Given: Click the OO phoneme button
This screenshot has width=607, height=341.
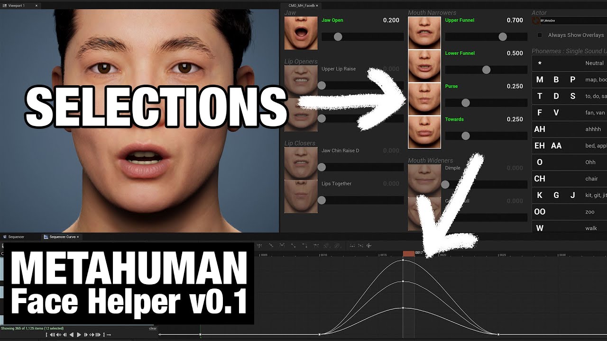Looking at the screenshot, I should click(x=540, y=212).
